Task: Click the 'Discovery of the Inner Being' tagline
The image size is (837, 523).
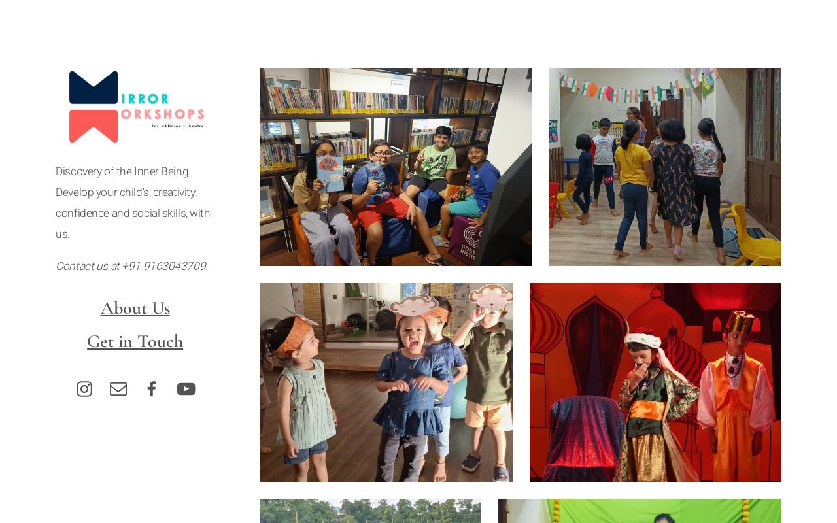Action: pyautogui.click(x=123, y=171)
